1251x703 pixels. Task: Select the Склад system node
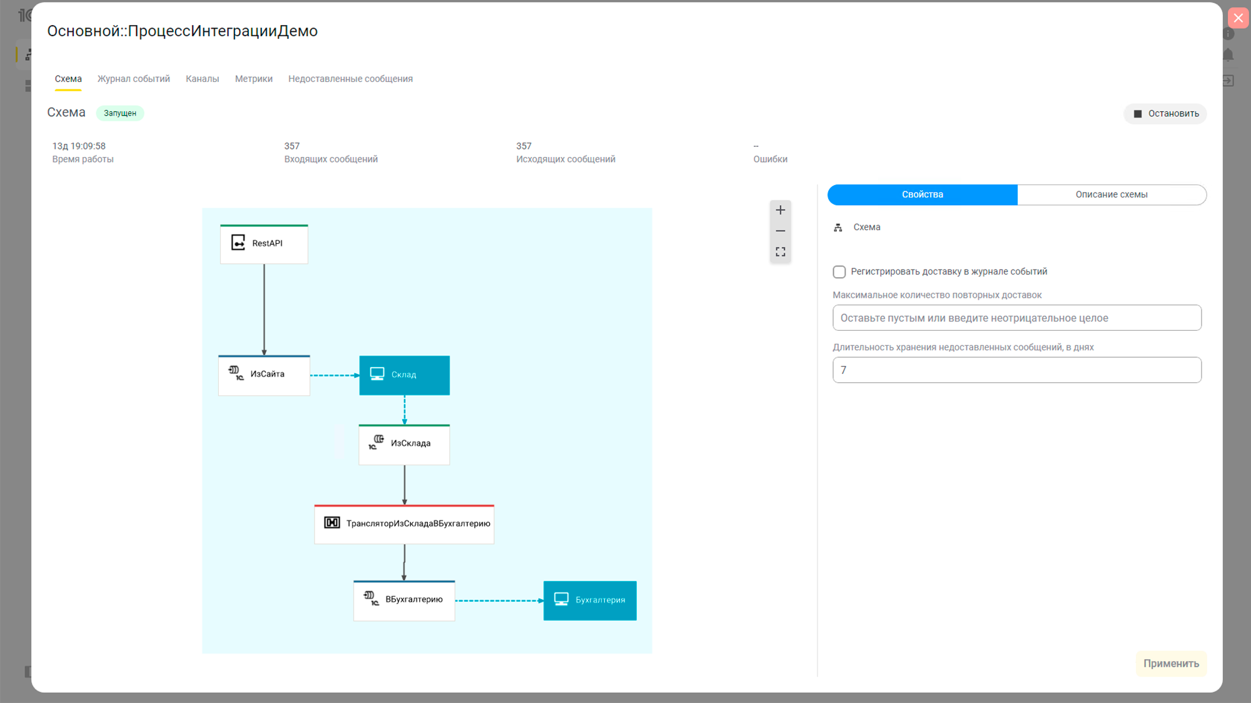click(x=404, y=375)
